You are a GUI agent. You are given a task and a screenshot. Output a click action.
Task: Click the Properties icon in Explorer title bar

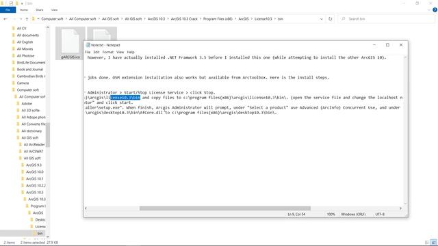click(x=11, y=3)
